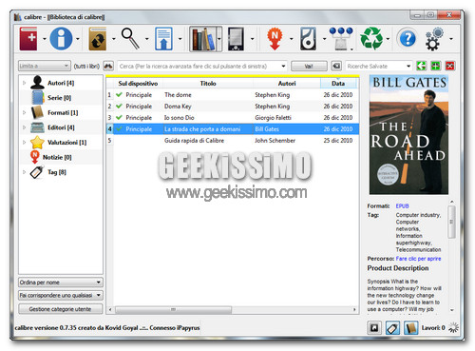
Task: Click the Send to device icon
Action: (x=163, y=39)
